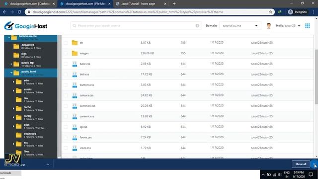Open the Hello tutori25 user dropdown
This screenshot has height=179, width=318.
coord(288,26)
